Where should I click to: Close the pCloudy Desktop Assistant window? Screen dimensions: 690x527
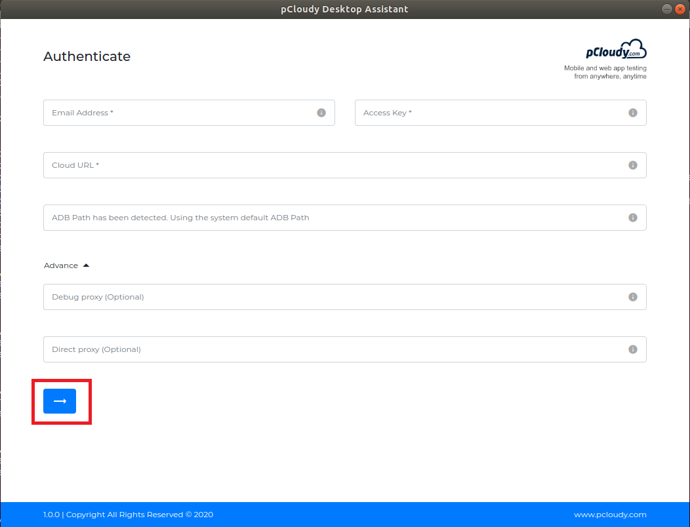680,9
